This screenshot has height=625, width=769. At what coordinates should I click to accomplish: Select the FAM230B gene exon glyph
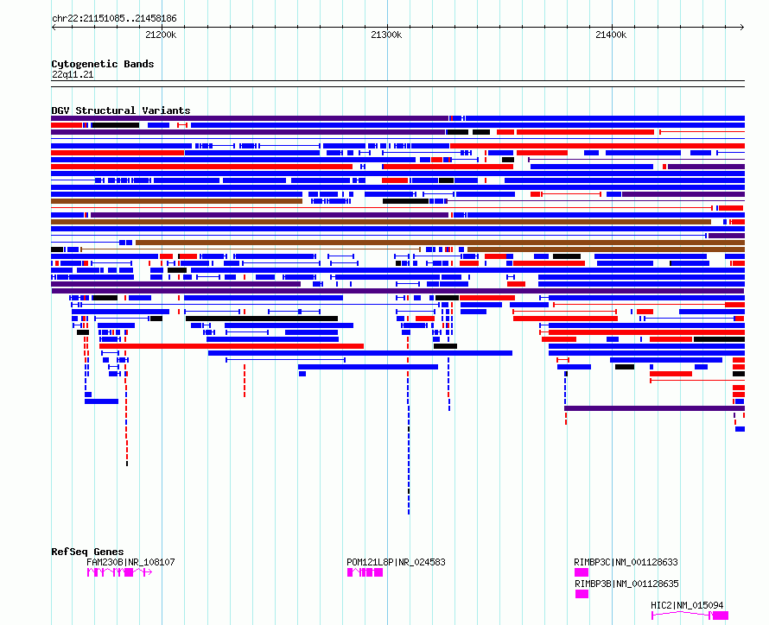119,572
